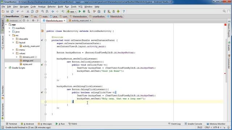The width and height of the screenshot is (232, 130).
Task: Open the Navigate menu
Action: (x=24, y=6)
